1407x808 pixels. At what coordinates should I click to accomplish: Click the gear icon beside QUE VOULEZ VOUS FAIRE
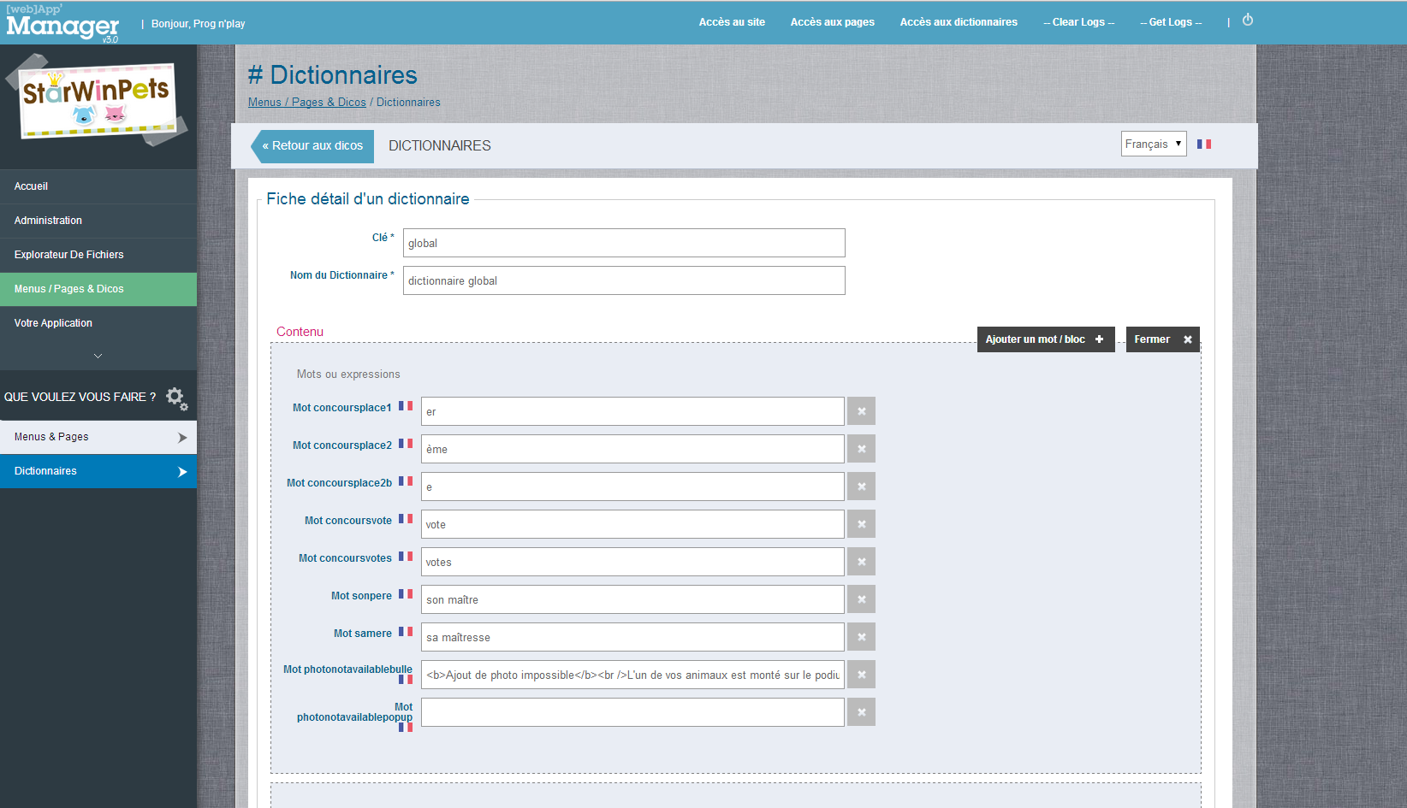176,398
